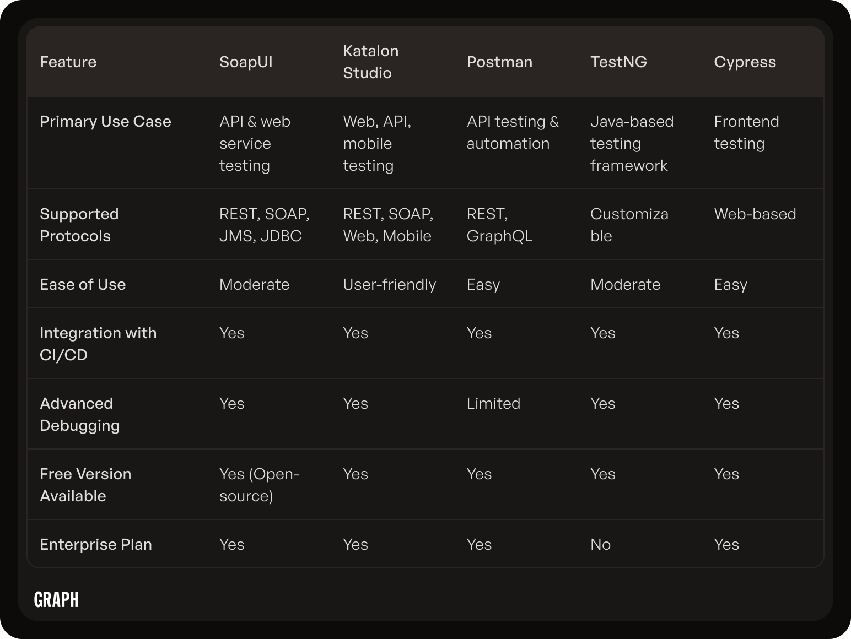Click the "Primary Use Case" row label

pyautogui.click(x=105, y=121)
